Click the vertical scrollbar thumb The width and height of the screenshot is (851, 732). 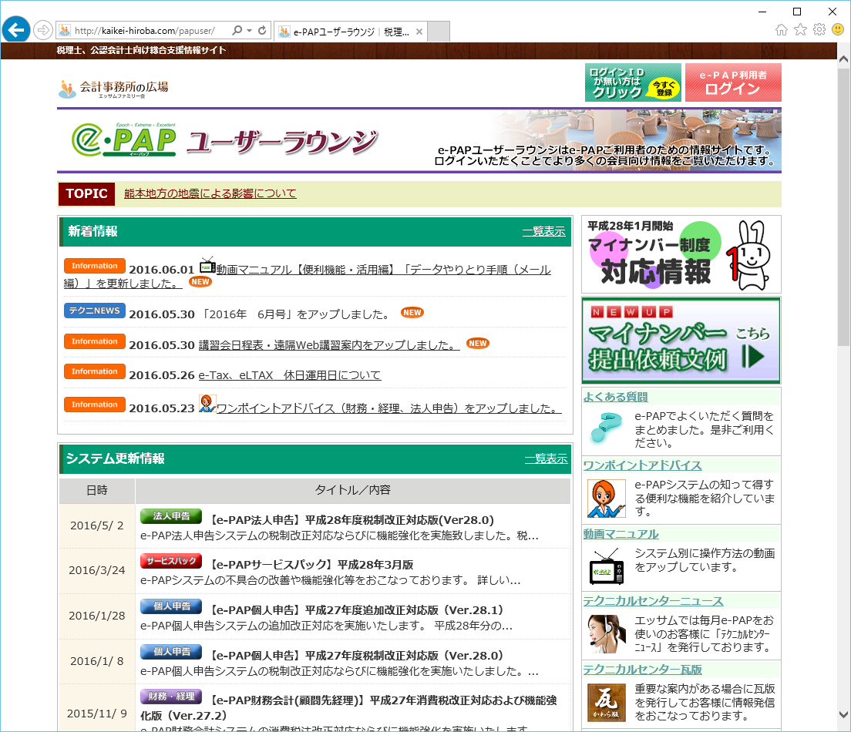(843, 207)
